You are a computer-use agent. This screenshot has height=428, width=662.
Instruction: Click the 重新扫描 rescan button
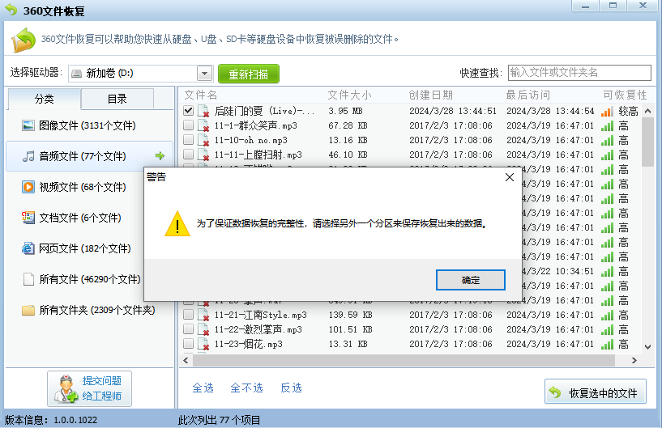(x=249, y=74)
